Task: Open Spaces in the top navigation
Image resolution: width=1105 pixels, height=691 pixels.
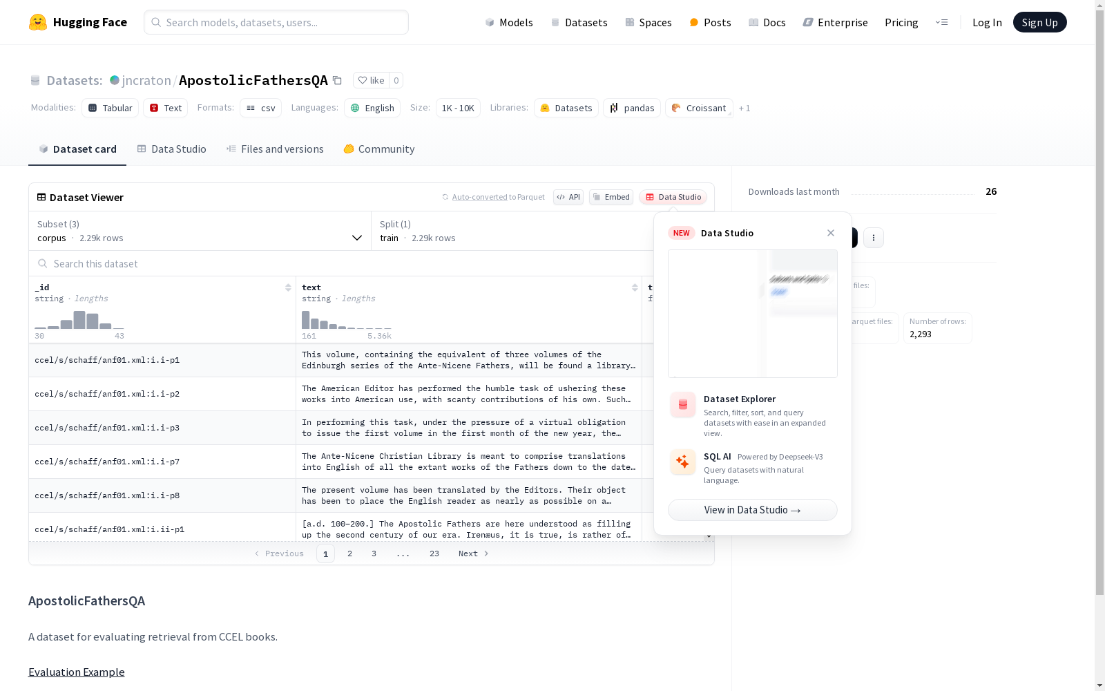Action: tap(648, 22)
